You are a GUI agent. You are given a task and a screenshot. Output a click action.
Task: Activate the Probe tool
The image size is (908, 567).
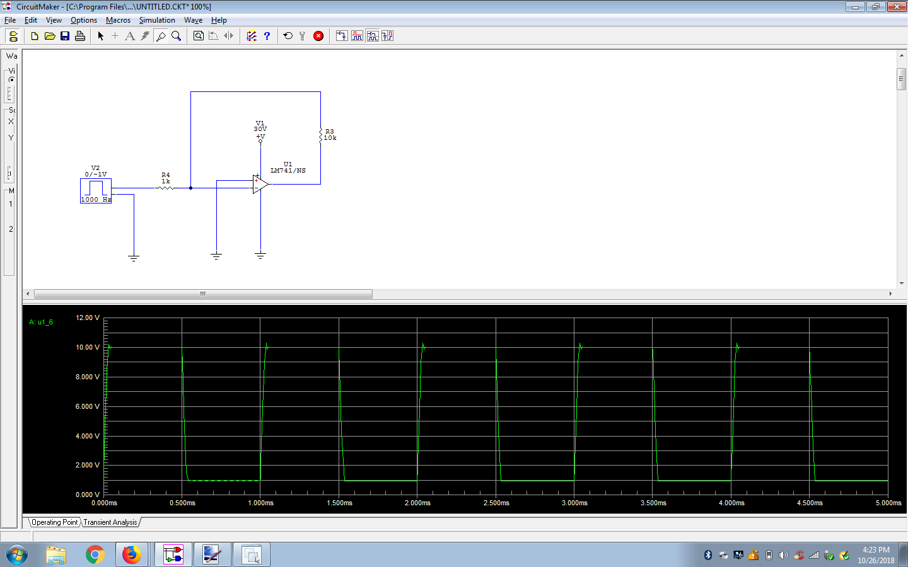(x=161, y=36)
